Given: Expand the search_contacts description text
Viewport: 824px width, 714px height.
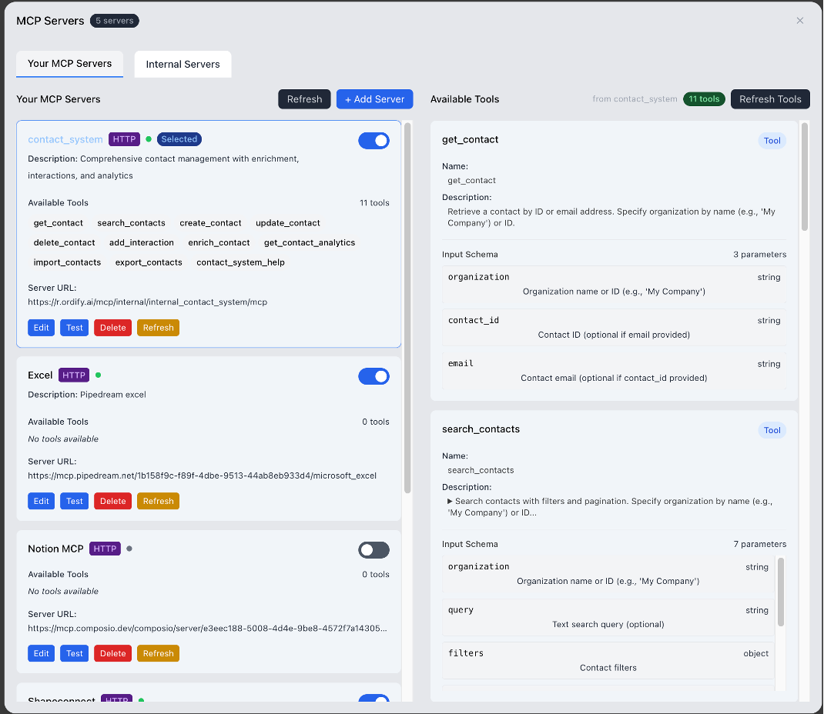Looking at the screenshot, I should (x=449, y=501).
